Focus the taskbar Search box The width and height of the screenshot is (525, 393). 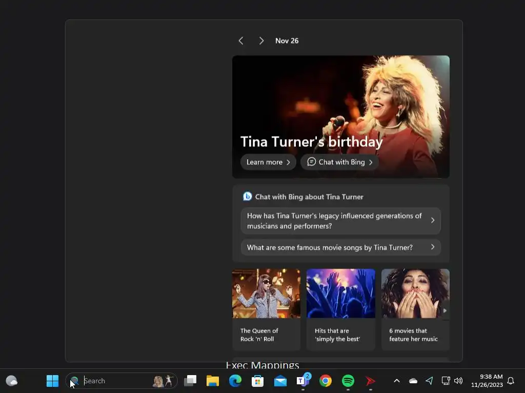[x=121, y=381]
